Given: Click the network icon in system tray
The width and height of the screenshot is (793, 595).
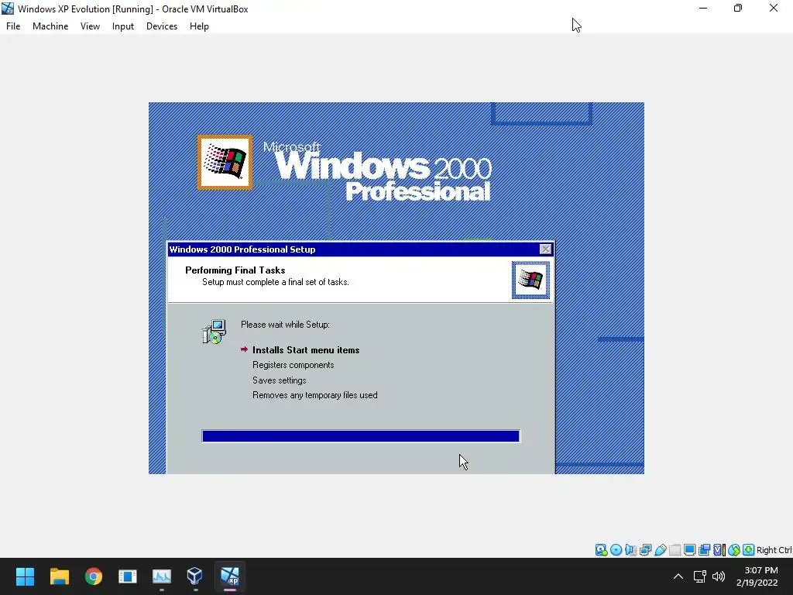Looking at the screenshot, I should point(700,576).
